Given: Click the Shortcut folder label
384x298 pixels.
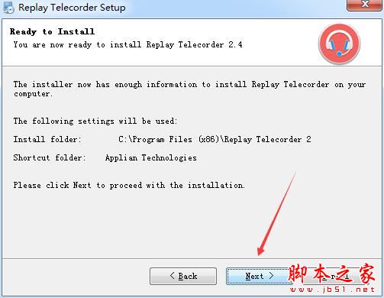Looking at the screenshot, I should (50, 157).
